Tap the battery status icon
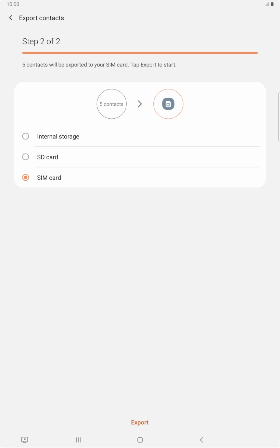 click(272, 4)
